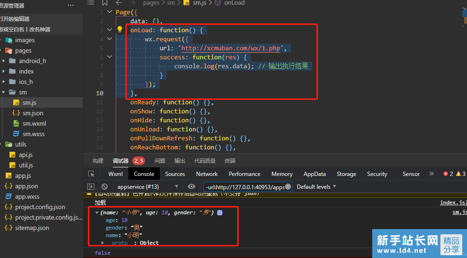The height and width of the screenshot is (258, 467).
Task: Collapse the pages folder
Action: (x=41, y=50)
